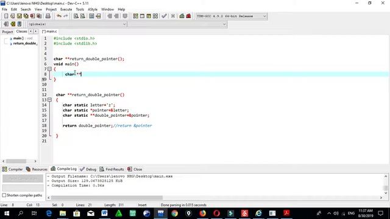Viewport: 390px width, 219px height.
Task: Enable Shorten compiler paths checkbox
Action: click(4, 195)
